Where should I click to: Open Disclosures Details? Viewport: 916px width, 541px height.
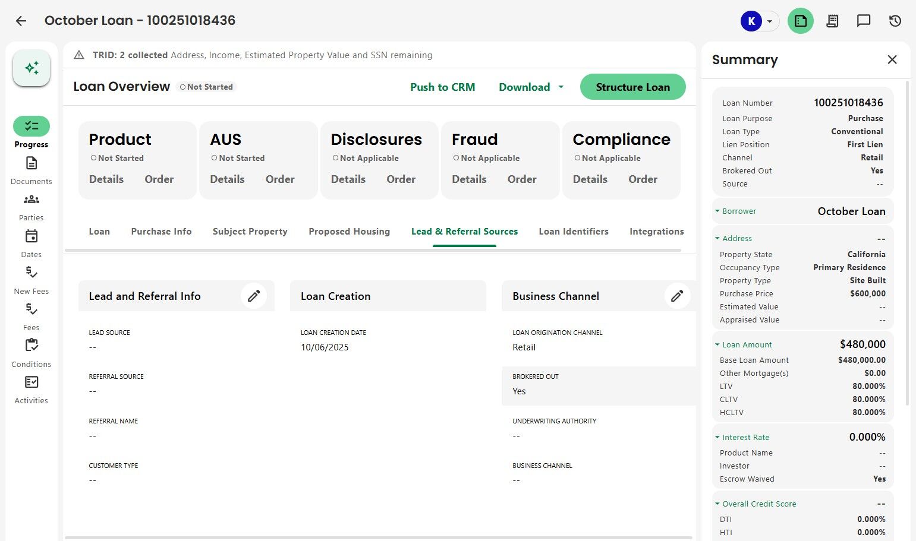[348, 179]
